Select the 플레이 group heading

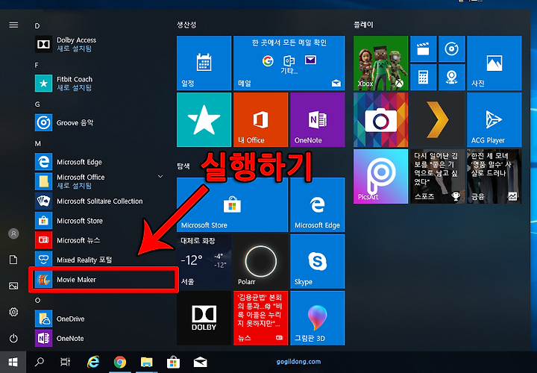pos(363,25)
